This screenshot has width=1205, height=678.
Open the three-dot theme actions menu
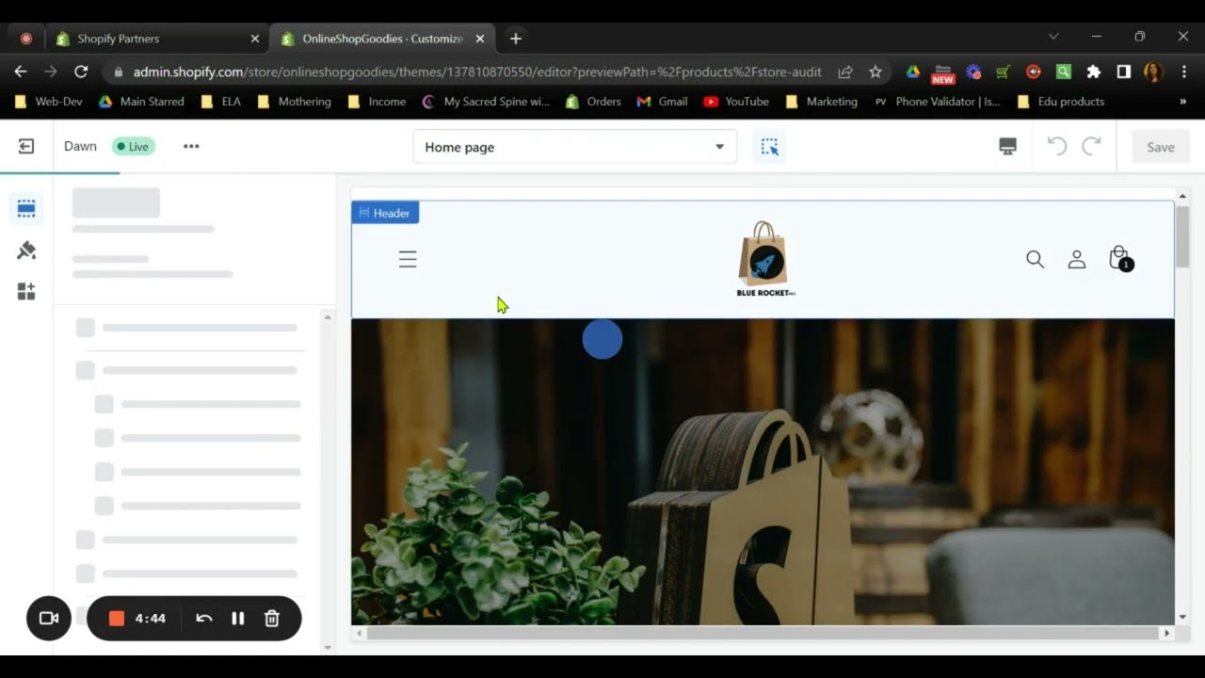191,146
